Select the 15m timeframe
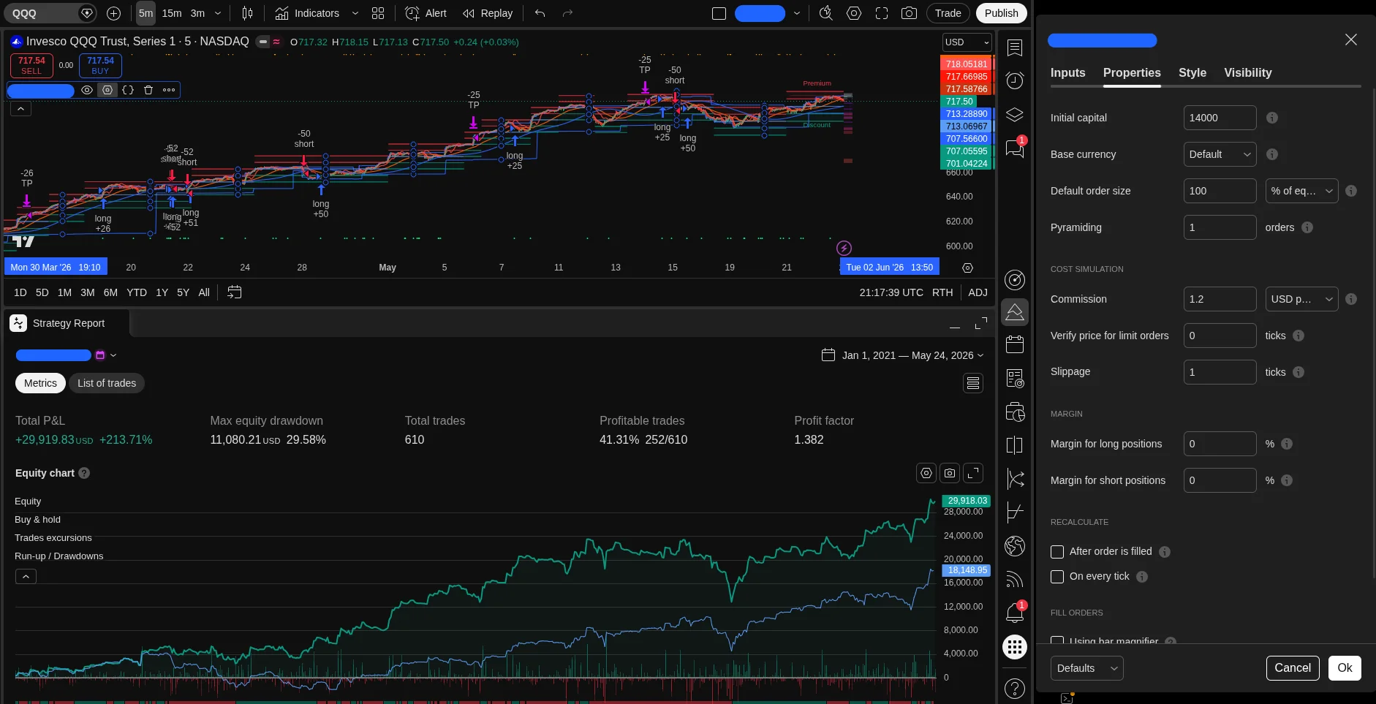Image resolution: width=1376 pixels, height=704 pixels. 172,13
